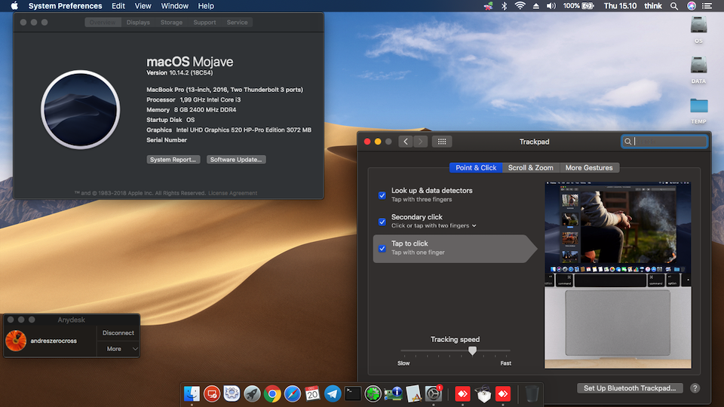Open Clover Configurator green clover icon
Image resolution: width=724 pixels, height=407 pixels.
pyautogui.click(x=373, y=393)
